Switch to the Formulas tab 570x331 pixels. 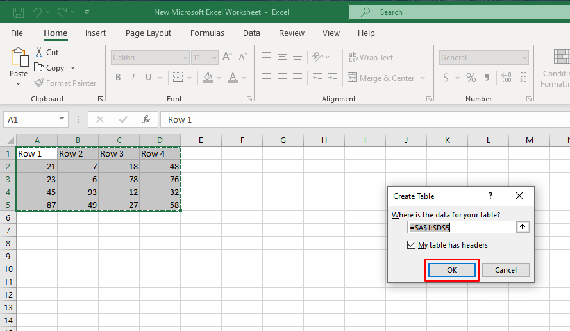click(207, 33)
